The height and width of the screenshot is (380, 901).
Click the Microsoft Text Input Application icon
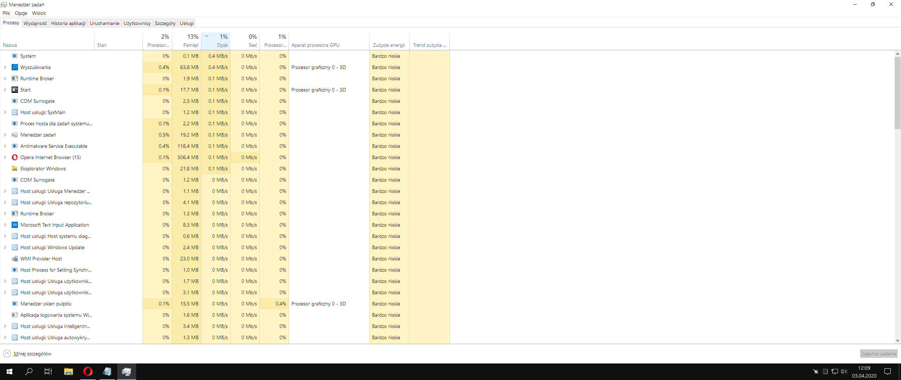tap(15, 225)
